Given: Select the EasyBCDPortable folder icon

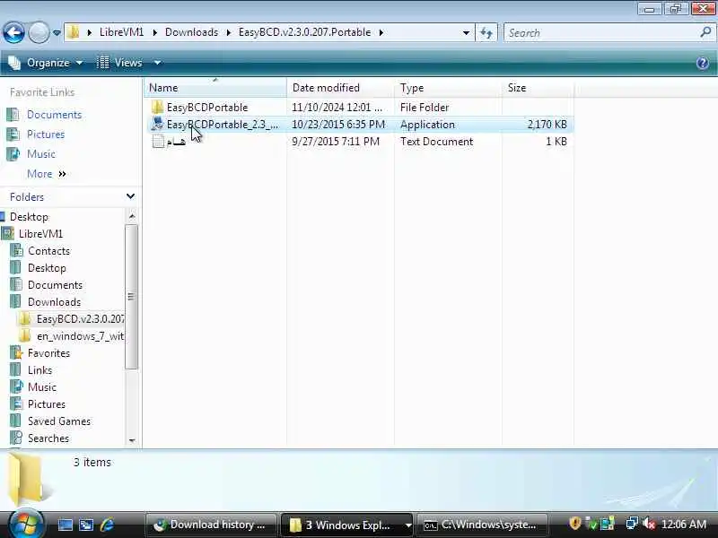Looking at the screenshot, I should 158,107.
